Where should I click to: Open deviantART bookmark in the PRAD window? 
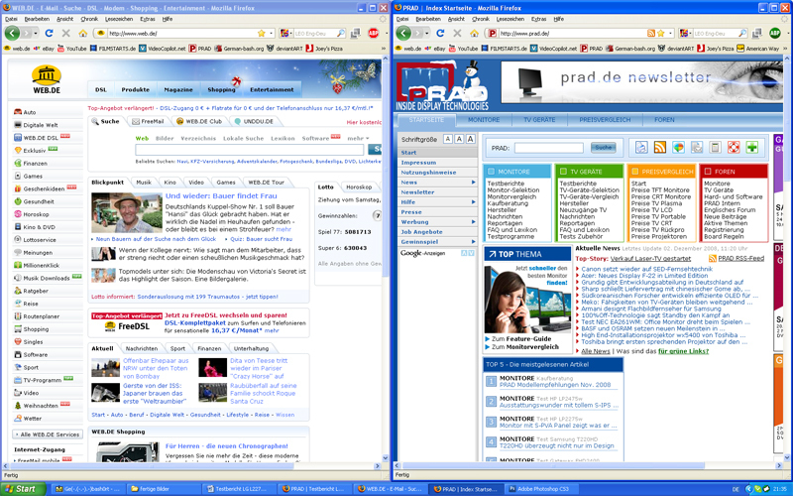676,49
